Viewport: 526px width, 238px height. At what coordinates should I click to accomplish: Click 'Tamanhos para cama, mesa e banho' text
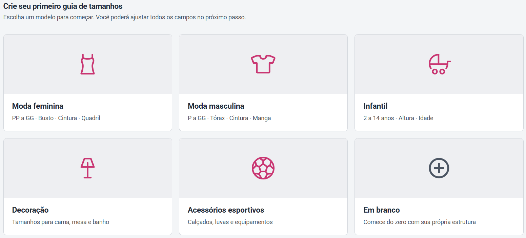(61, 222)
